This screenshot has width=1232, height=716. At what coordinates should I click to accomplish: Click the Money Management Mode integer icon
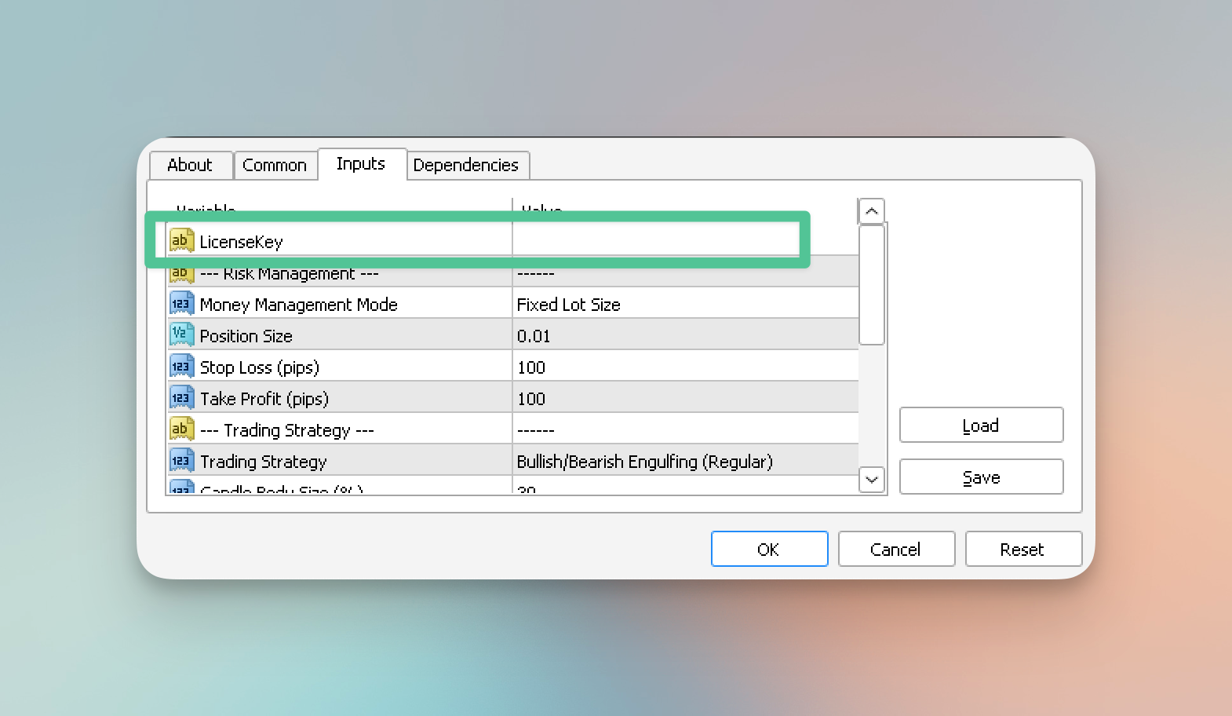coord(181,304)
